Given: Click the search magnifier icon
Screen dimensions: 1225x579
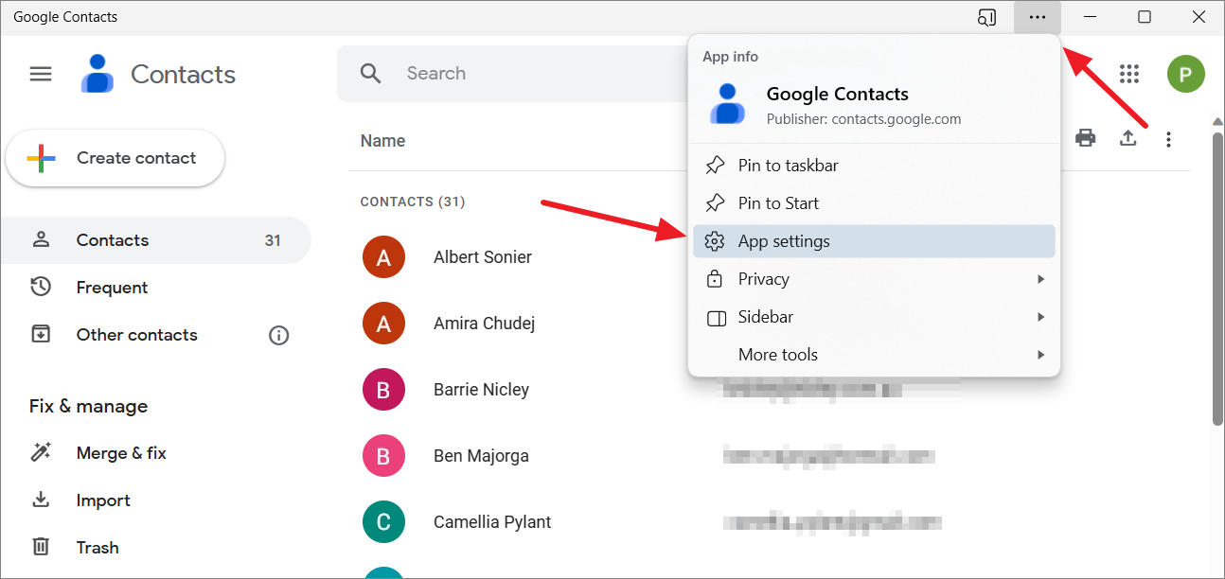Looking at the screenshot, I should pyautogui.click(x=370, y=74).
